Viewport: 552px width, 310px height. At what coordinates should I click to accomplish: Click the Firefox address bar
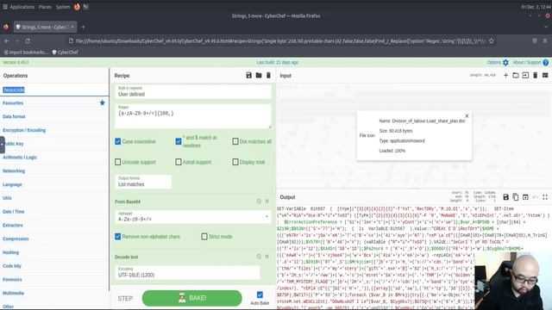point(280,40)
